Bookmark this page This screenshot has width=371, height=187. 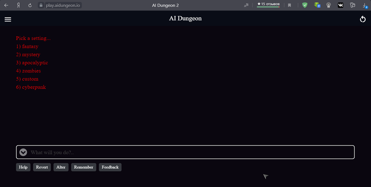(x=289, y=5)
